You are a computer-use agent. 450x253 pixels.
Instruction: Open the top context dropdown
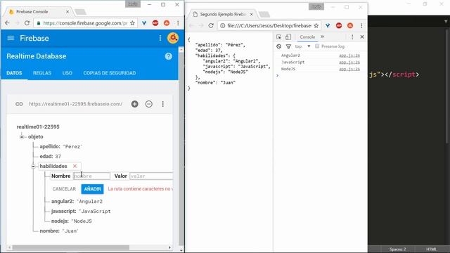tap(303, 46)
